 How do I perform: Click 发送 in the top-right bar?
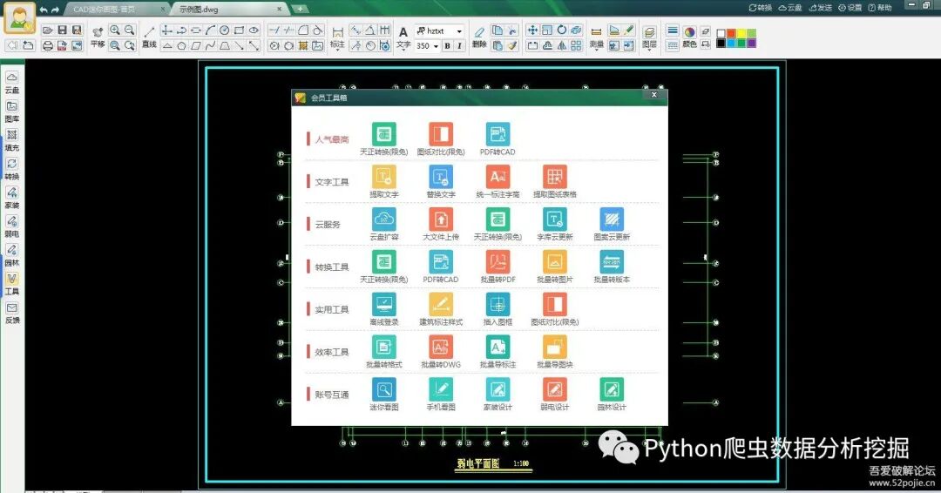[820, 8]
